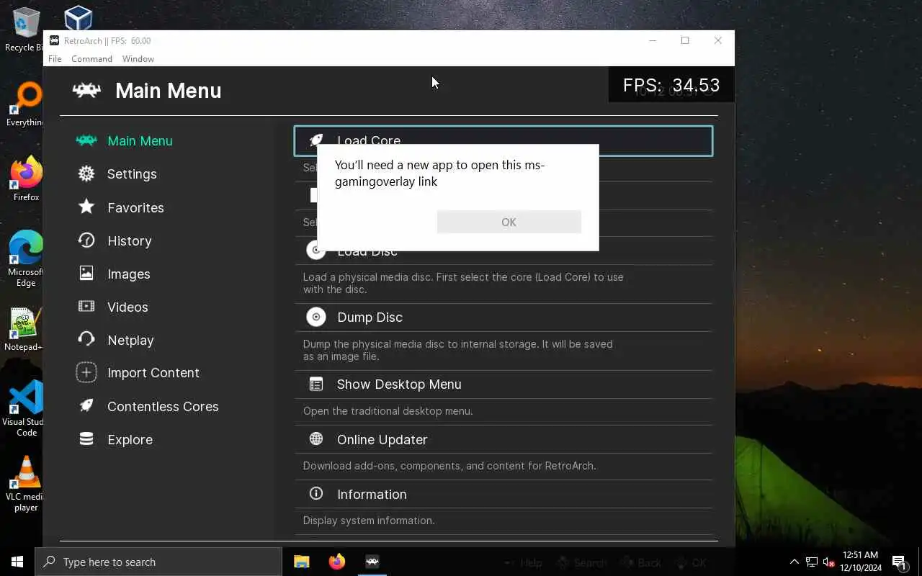Open the Command menu
The image size is (922, 576).
tap(91, 59)
